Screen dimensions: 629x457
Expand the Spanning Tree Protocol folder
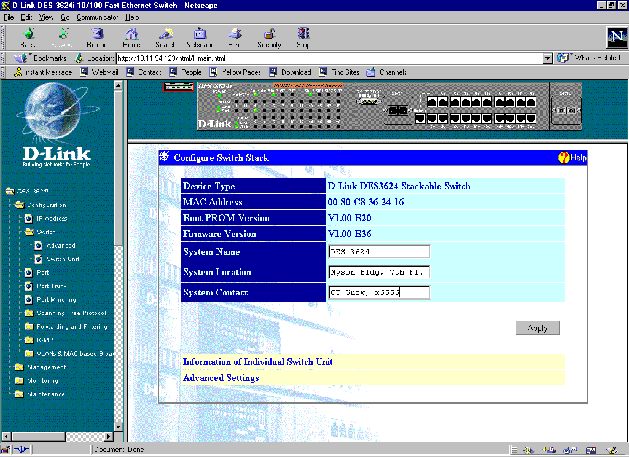coord(71,313)
